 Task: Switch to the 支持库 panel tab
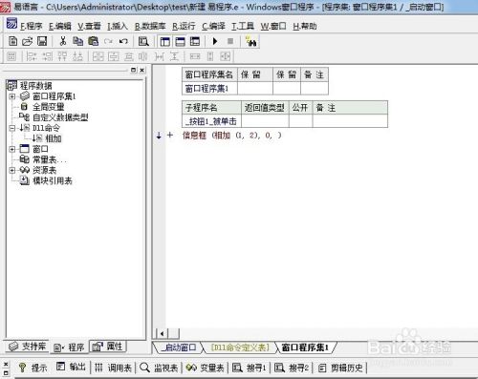coord(27,347)
